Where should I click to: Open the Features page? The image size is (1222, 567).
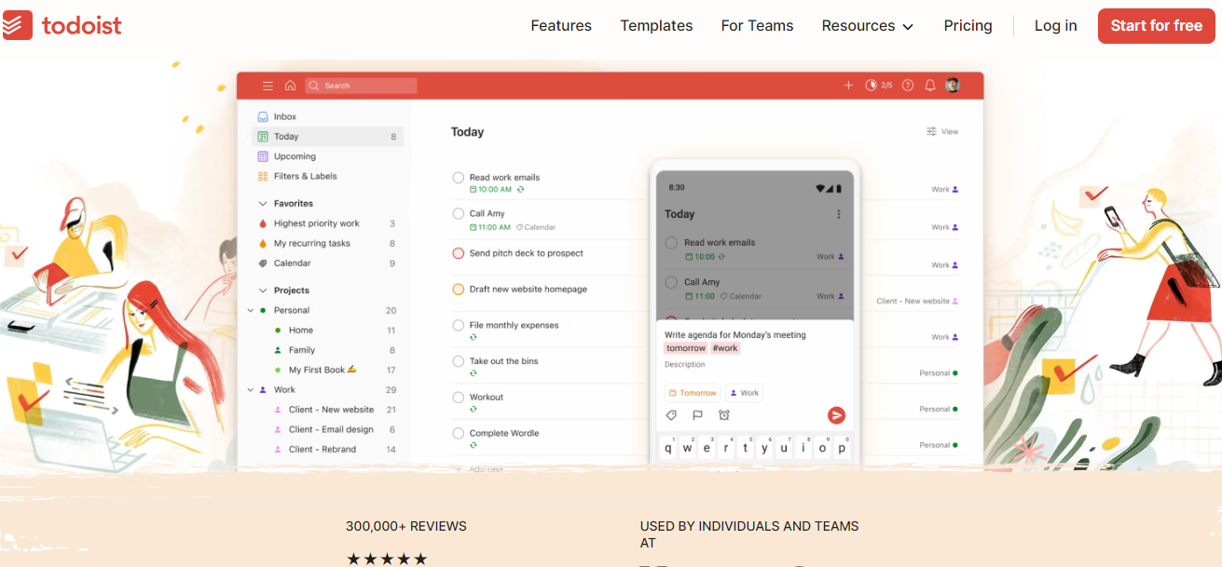pyautogui.click(x=561, y=26)
